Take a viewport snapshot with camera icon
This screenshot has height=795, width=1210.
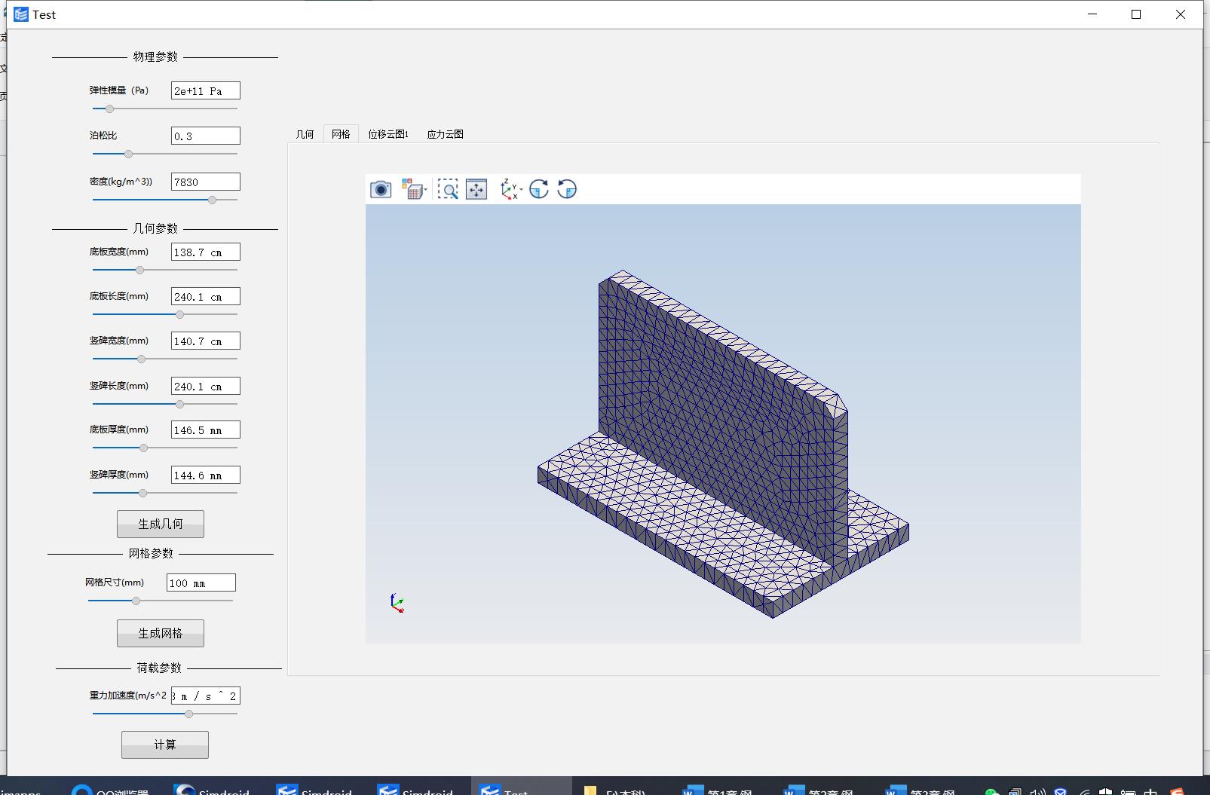tap(381, 189)
